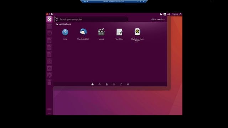Viewport: 228px width, 128px height.
Task: Switch to the Music lens
Action: [x=121, y=84]
